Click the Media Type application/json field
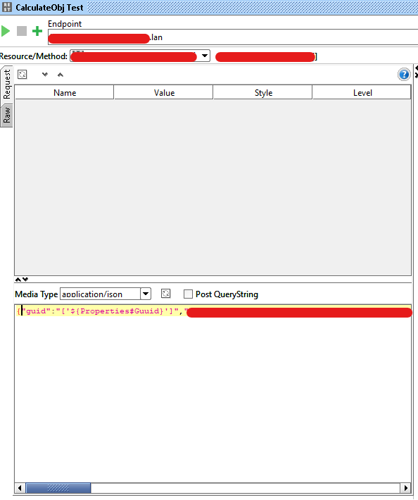418x500 pixels. [x=101, y=294]
